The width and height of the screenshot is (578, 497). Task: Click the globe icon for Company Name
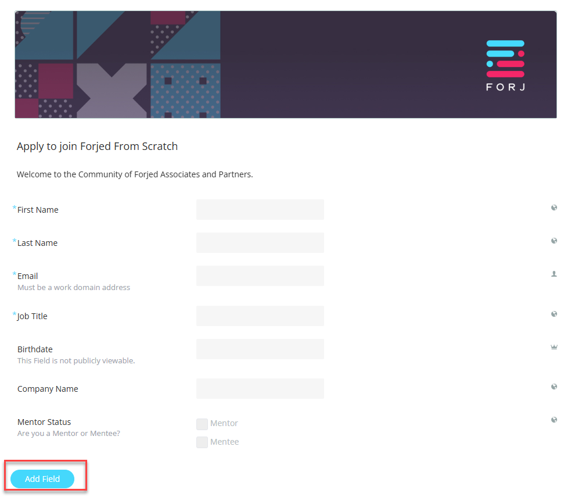pyautogui.click(x=554, y=387)
